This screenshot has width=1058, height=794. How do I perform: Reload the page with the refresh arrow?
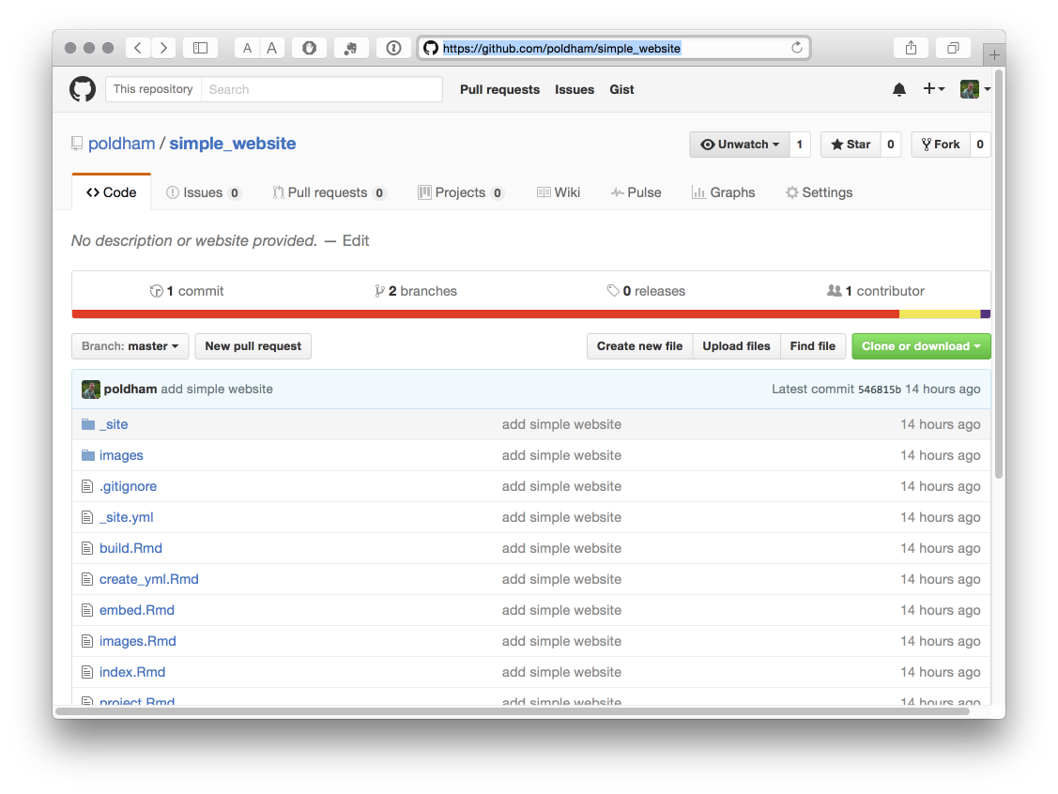(797, 48)
